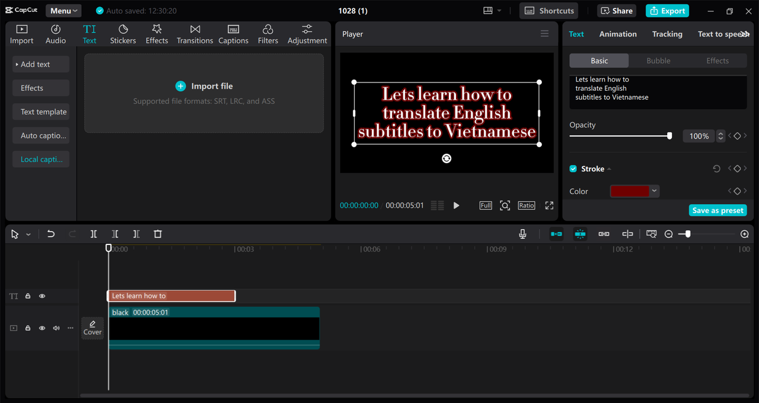The height and width of the screenshot is (403, 759).
Task: Delete left of playhead trim tool
Action: click(x=115, y=234)
